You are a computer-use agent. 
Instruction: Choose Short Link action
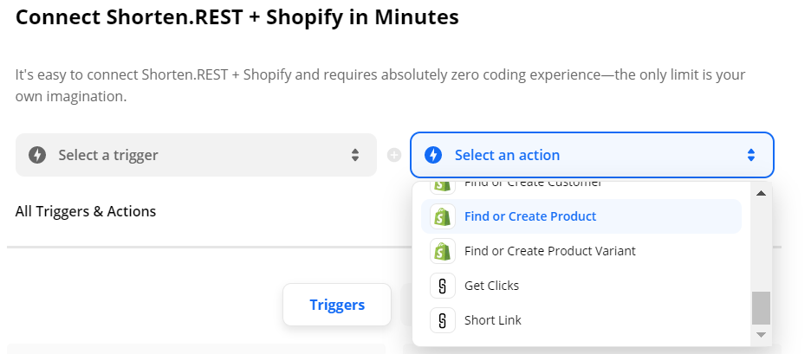point(581,320)
